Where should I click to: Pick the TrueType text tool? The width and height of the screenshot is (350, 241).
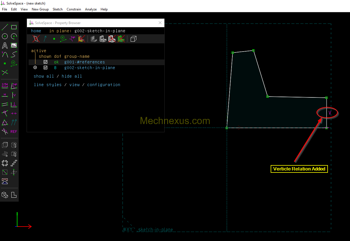tap(5, 45)
